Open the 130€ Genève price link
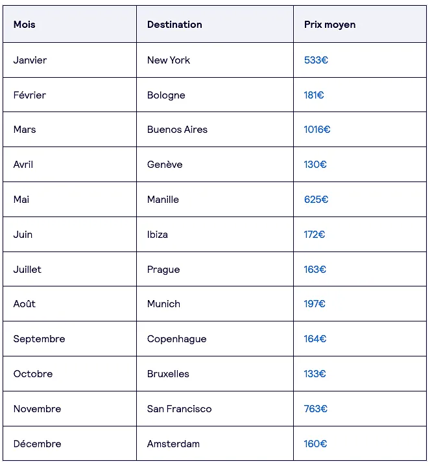 point(315,165)
